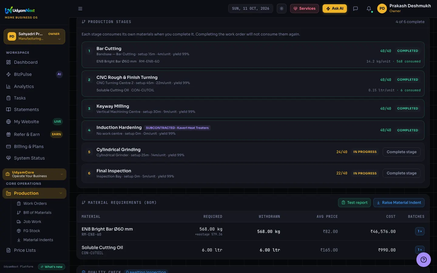
Task: Open Services from the top bar
Action: click(304, 8)
